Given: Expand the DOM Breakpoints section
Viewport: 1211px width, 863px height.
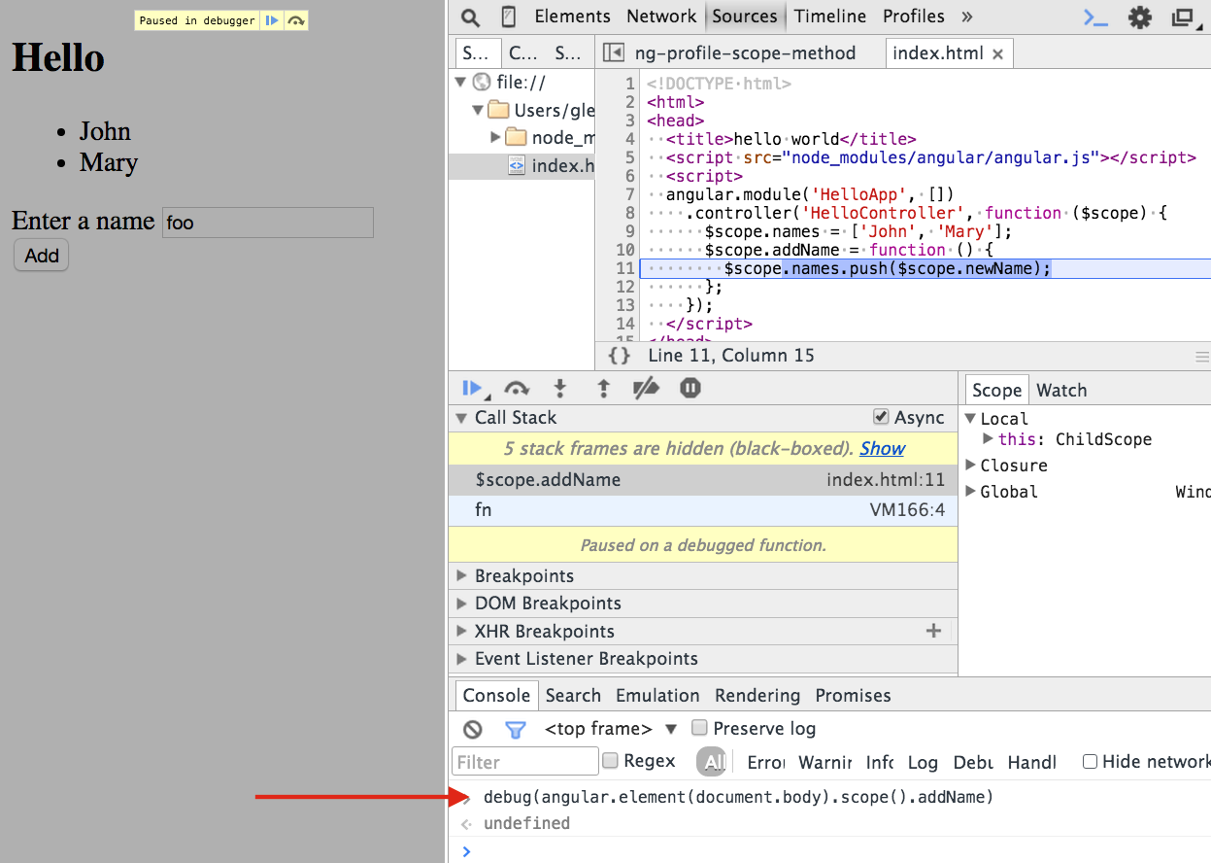Looking at the screenshot, I should click(x=461, y=604).
